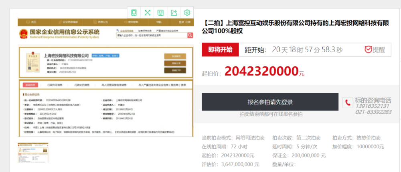Click red phone icon beside 标的咨询电话
This screenshot has width=401, height=172.
(x=348, y=102)
